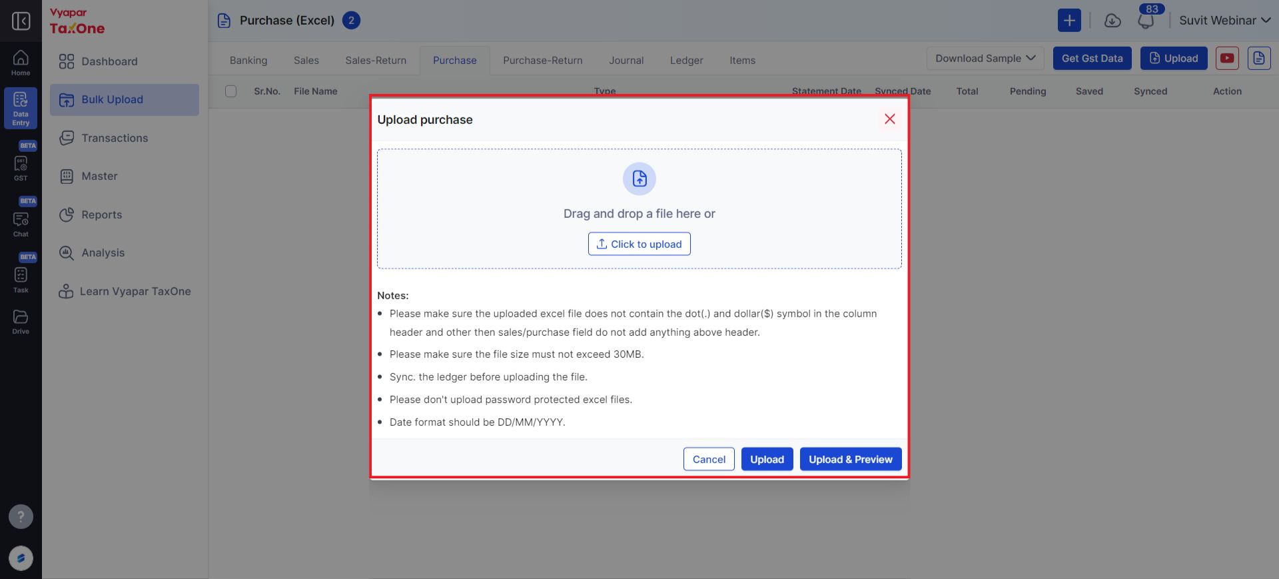Viewport: 1279px width, 579px height.
Task: Click the question mark help icon
Action: click(x=21, y=516)
